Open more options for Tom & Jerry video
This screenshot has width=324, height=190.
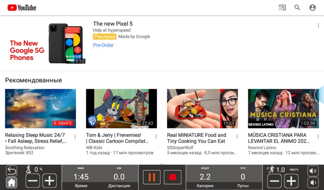(156, 137)
